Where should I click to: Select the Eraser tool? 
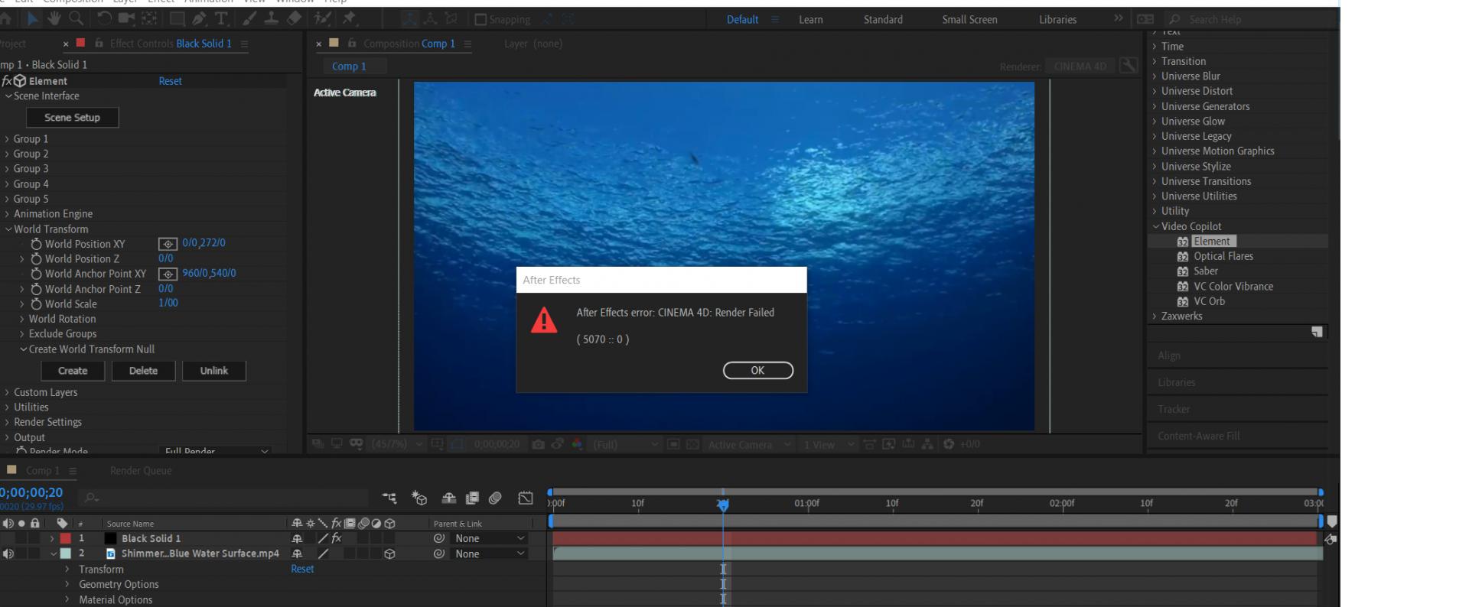point(294,18)
